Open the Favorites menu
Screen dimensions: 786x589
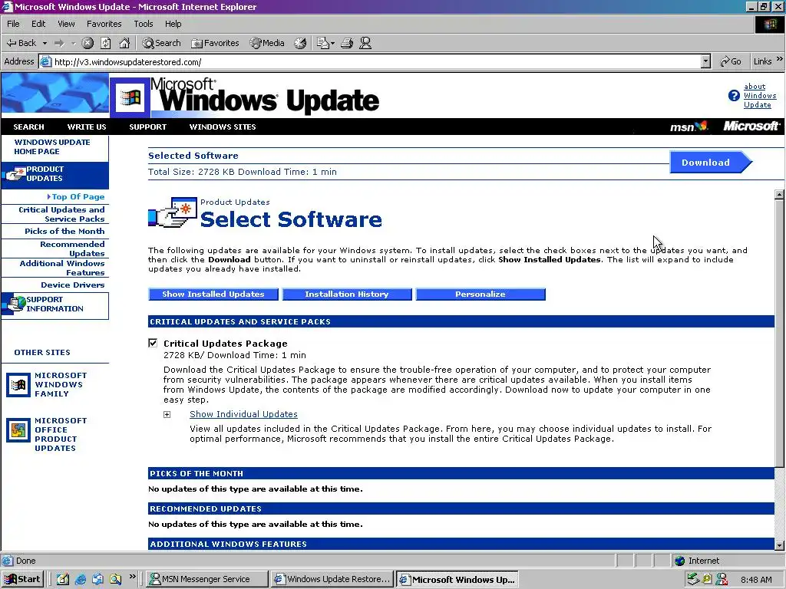coord(104,24)
